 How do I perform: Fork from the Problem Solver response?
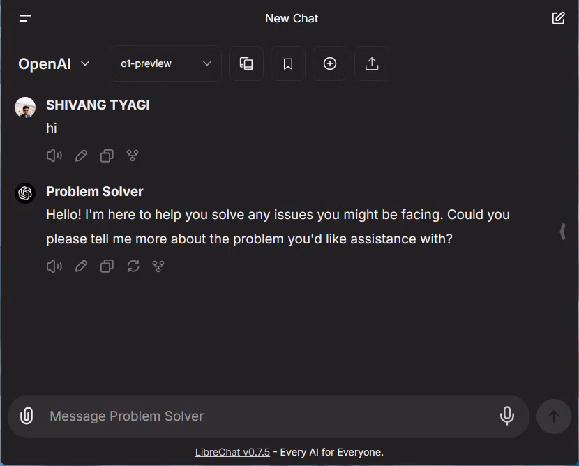(158, 266)
